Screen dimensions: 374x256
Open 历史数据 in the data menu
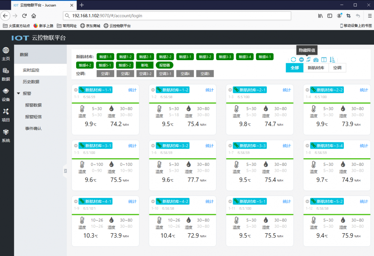coord(40,82)
